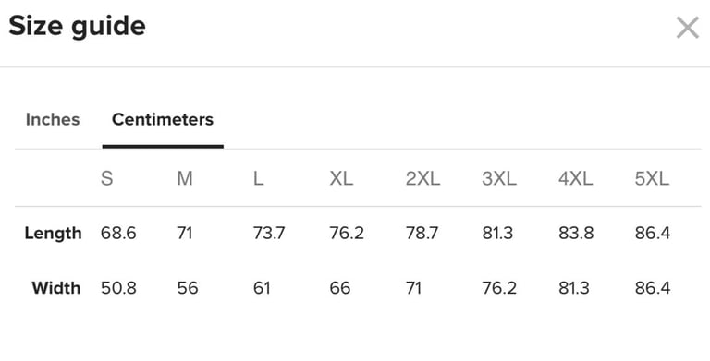Click the 50.8 width value for S
The image size is (710, 361).
[118, 288]
